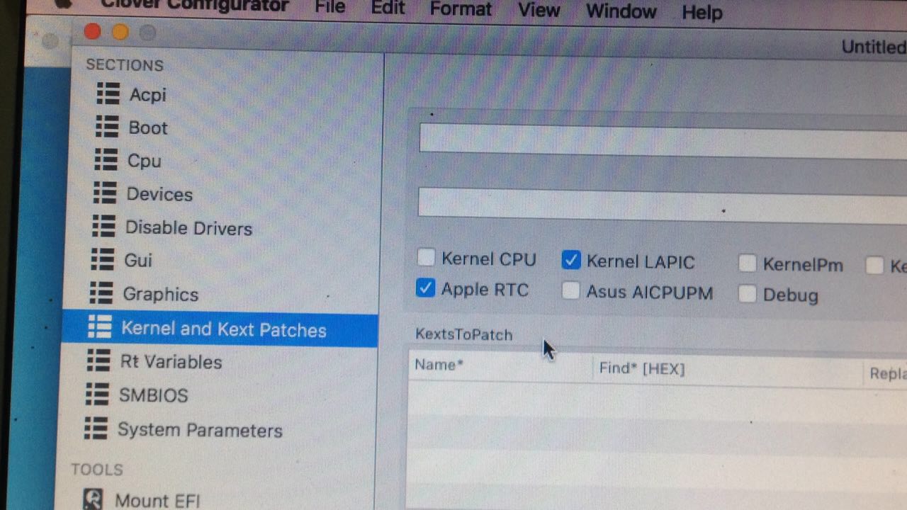907x510 pixels.
Task: Enable the Debug checkbox
Action: coord(747,294)
